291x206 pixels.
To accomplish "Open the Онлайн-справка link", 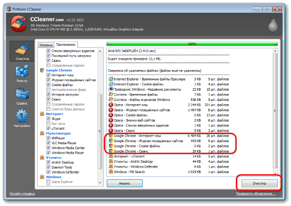I will click(x=22, y=194).
